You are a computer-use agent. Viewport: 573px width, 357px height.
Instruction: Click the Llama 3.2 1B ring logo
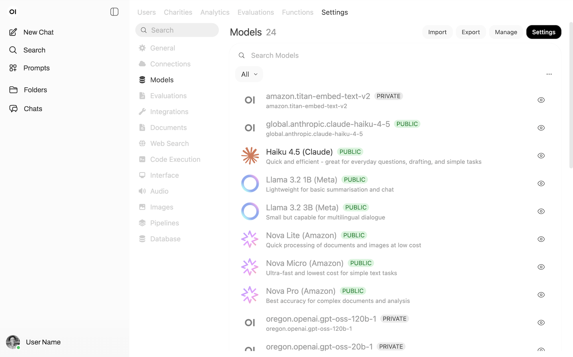(x=250, y=184)
